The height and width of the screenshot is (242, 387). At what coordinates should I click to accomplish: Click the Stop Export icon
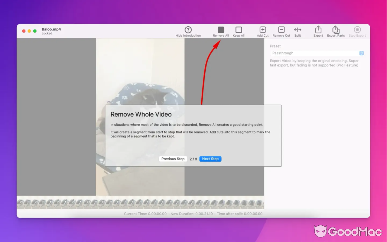pyautogui.click(x=357, y=30)
